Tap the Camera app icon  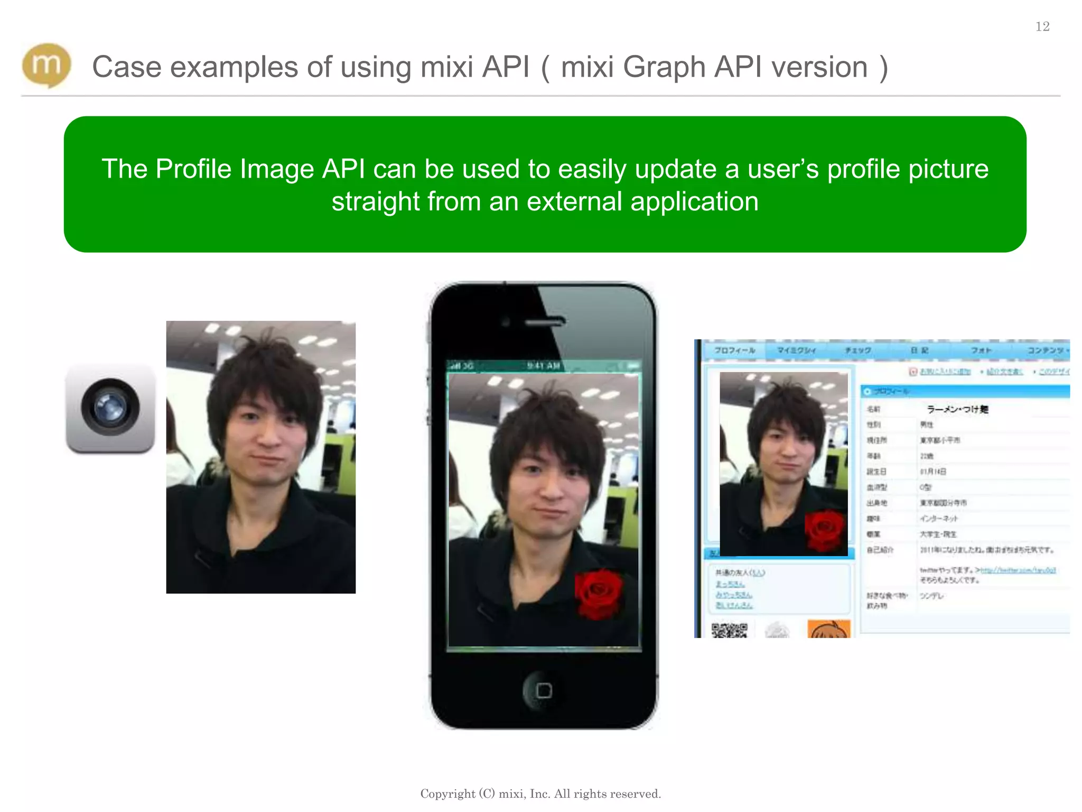point(110,408)
